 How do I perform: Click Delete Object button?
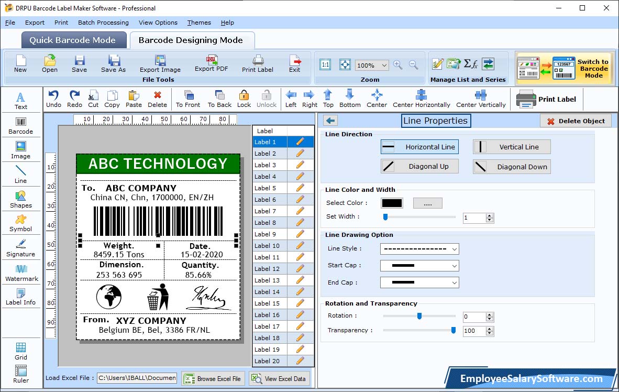pos(576,121)
